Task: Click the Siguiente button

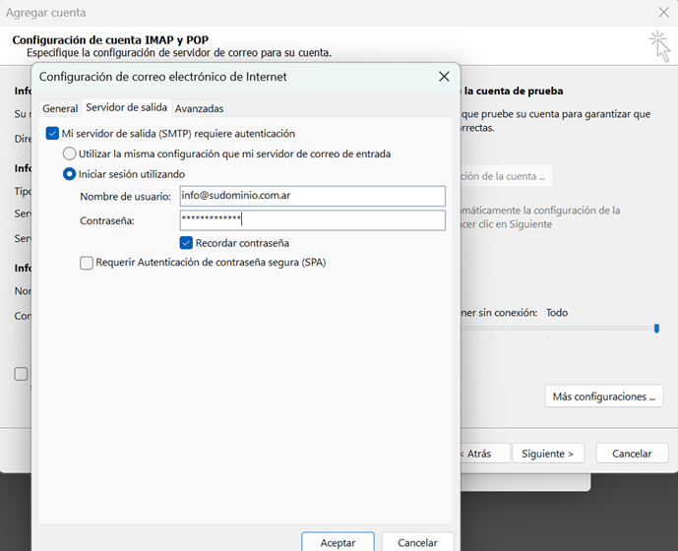Action: tap(548, 454)
